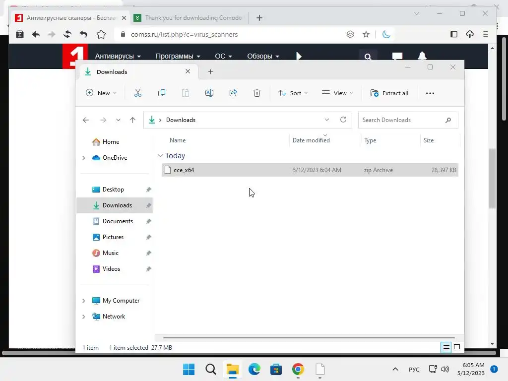Click Extract all button
The image size is (508, 381).
coord(389,93)
